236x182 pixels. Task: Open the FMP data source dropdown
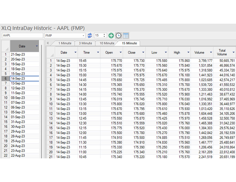[83, 36]
